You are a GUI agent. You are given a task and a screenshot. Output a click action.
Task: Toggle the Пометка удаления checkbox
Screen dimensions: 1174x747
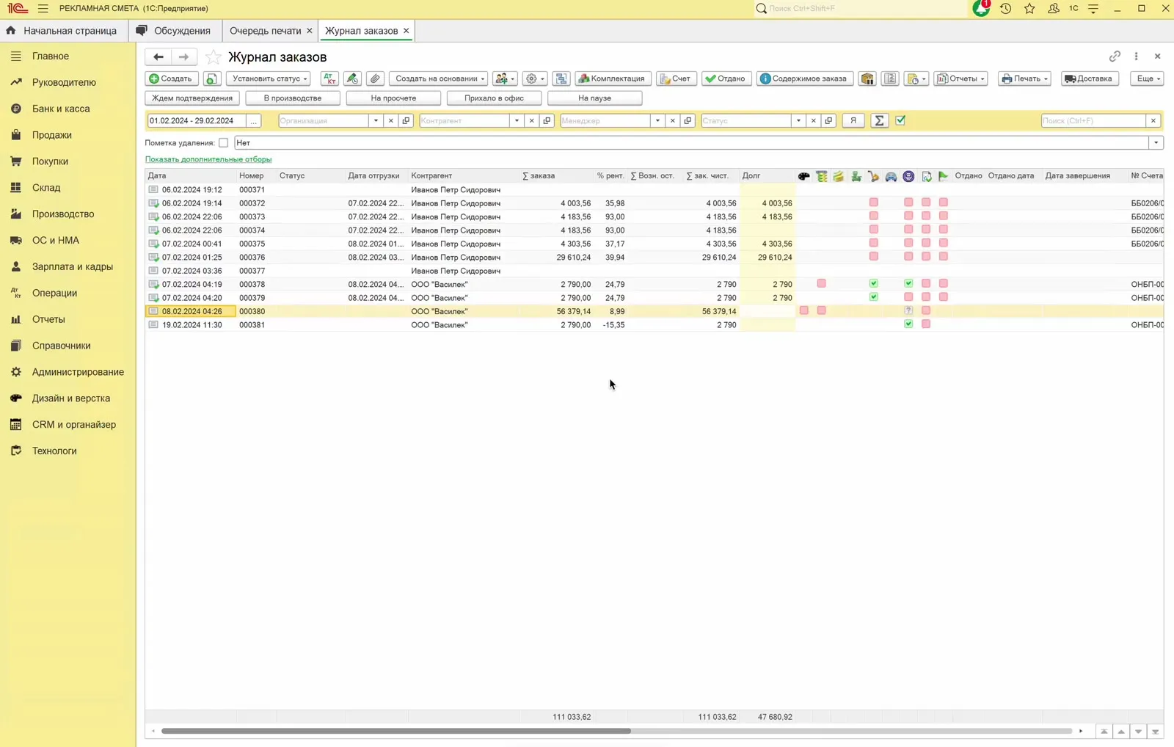pos(223,143)
